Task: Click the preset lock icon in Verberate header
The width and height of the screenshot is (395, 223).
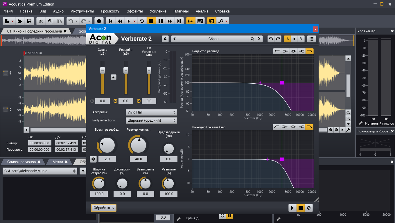Action: coord(165,39)
